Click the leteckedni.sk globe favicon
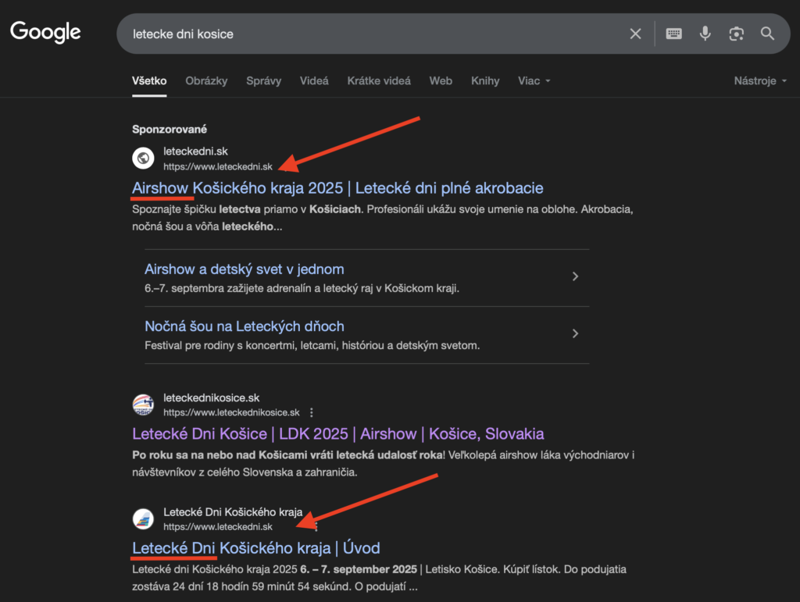 (143, 158)
